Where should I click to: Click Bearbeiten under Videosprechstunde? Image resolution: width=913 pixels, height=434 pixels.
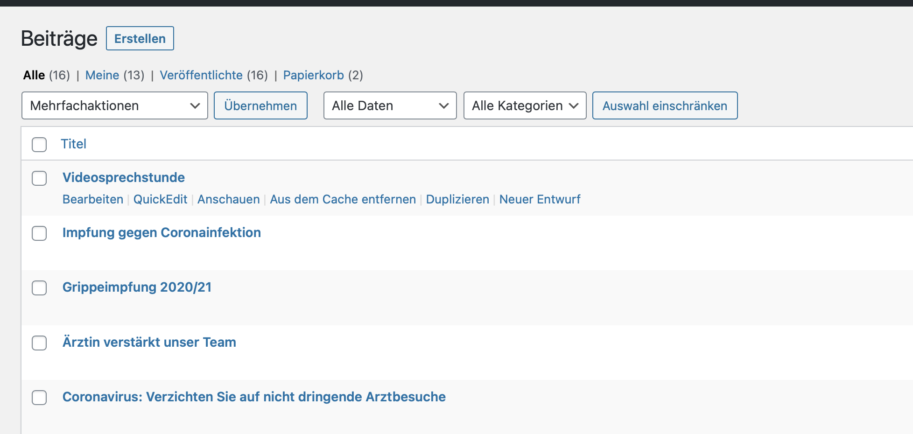[93, 199]
